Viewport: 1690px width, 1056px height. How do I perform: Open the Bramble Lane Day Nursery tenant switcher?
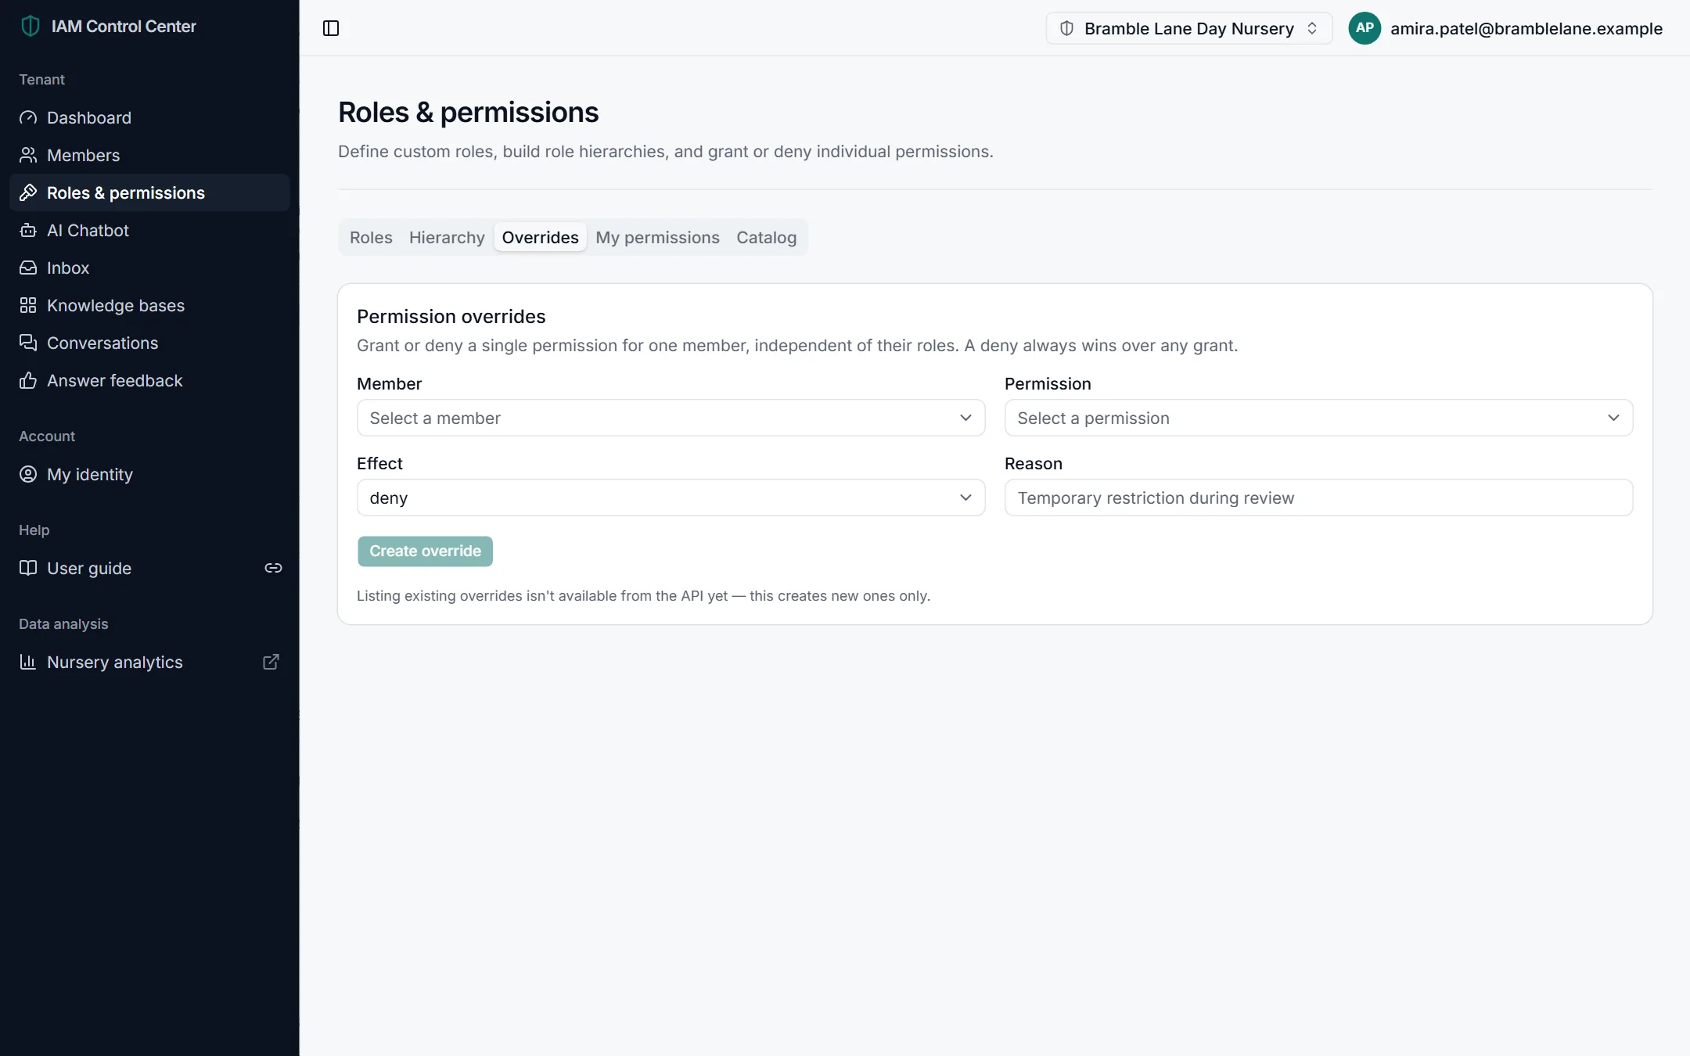(x=1188, y=28)
